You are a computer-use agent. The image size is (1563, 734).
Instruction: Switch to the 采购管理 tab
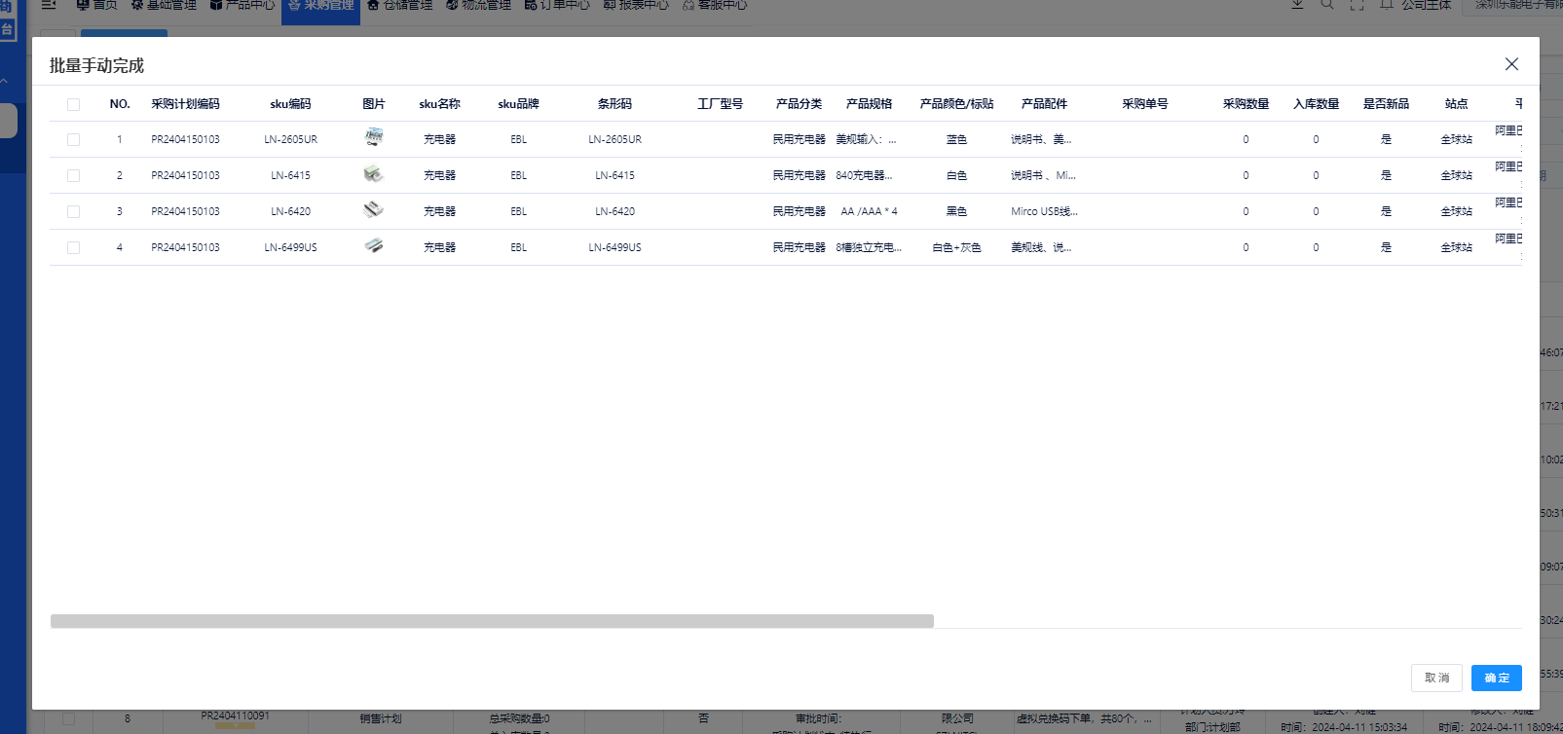point(320,6)
